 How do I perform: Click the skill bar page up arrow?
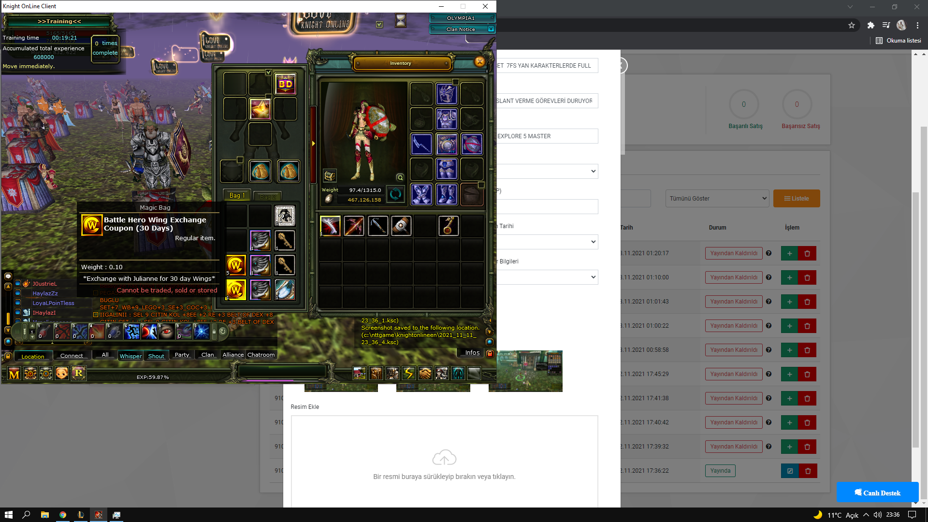32,326
